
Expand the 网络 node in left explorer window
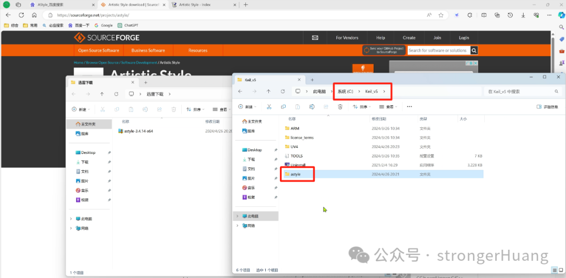pos(71,228)
